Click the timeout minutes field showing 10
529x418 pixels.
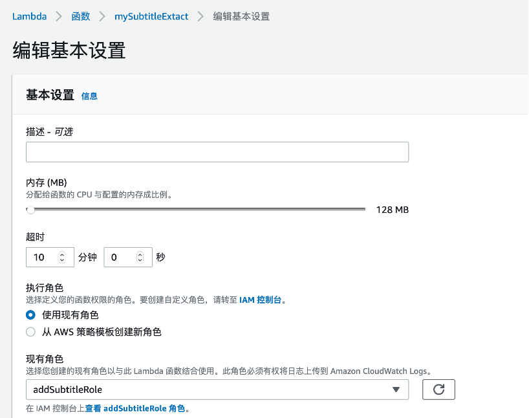pyautogui.click(x=50, y=258)
